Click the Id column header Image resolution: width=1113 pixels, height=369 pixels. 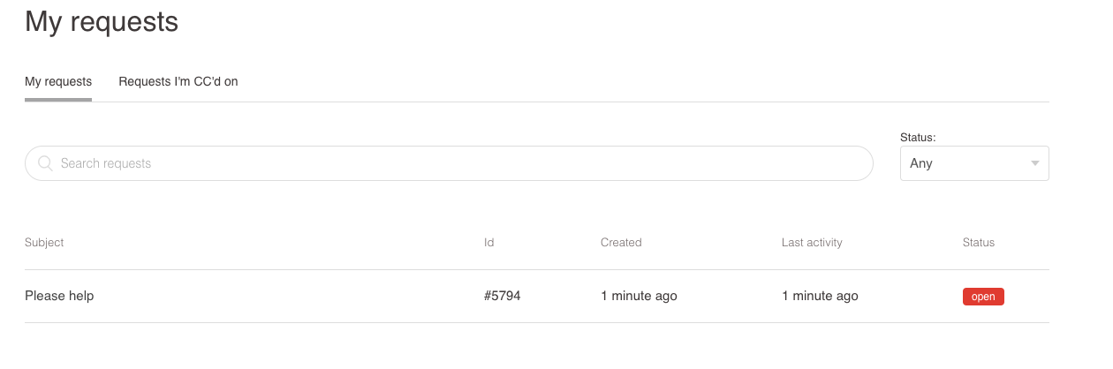point(489,242)
